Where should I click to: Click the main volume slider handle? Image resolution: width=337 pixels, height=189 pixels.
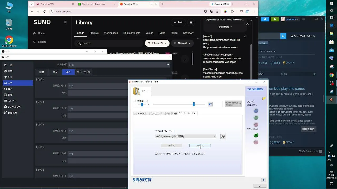194,104
